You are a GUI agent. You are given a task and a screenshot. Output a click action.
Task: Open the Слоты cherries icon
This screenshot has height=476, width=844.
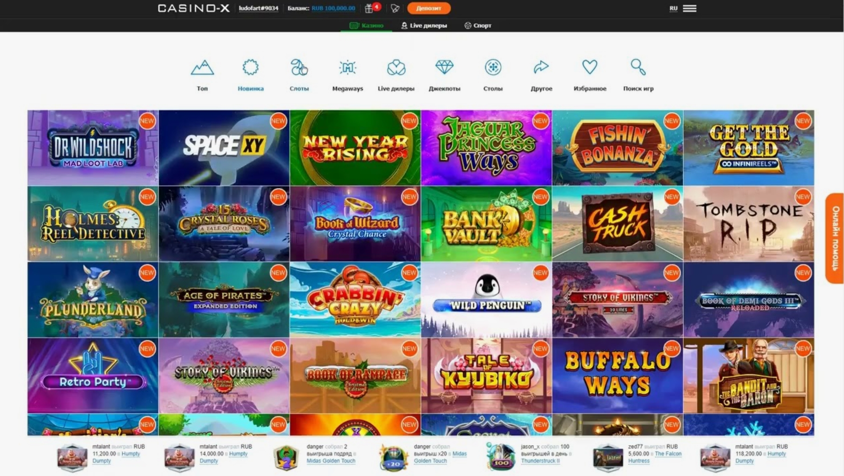pos(299,67)
